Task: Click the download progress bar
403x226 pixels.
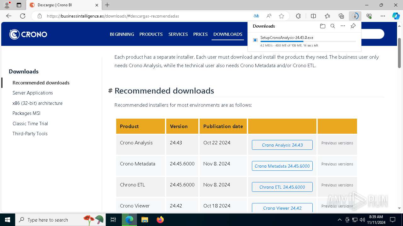Action: 308,41
